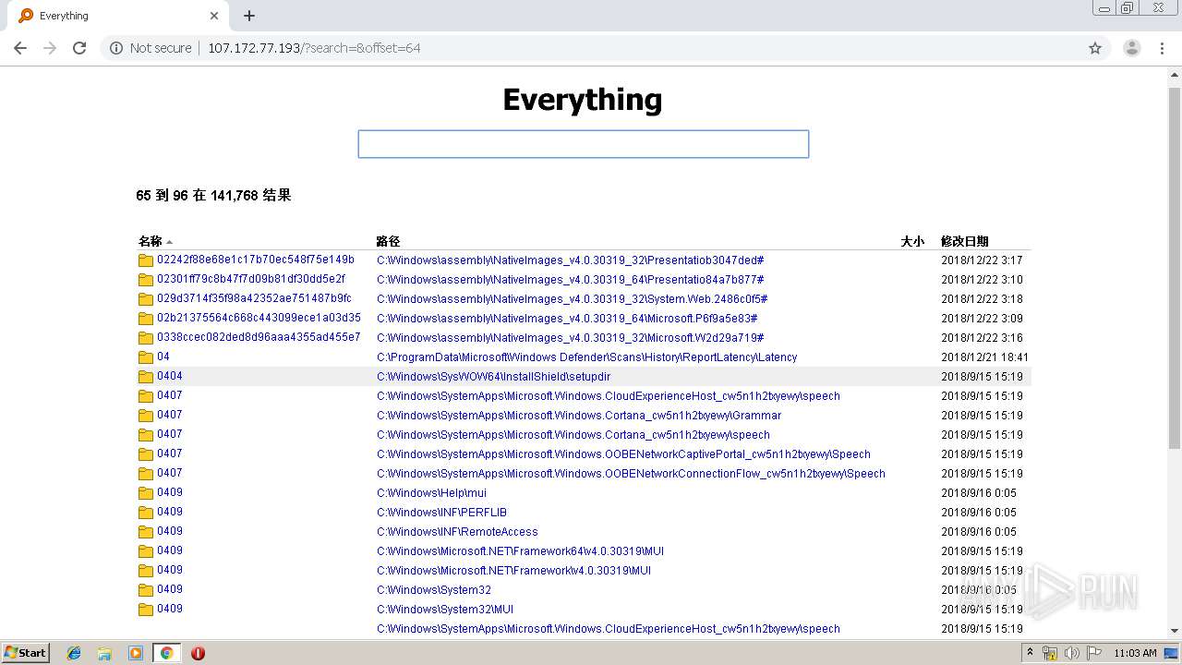This screenshot has width=1182, height=665.
Task: Open Cortana Grammar path
Action: click(579, 416)
